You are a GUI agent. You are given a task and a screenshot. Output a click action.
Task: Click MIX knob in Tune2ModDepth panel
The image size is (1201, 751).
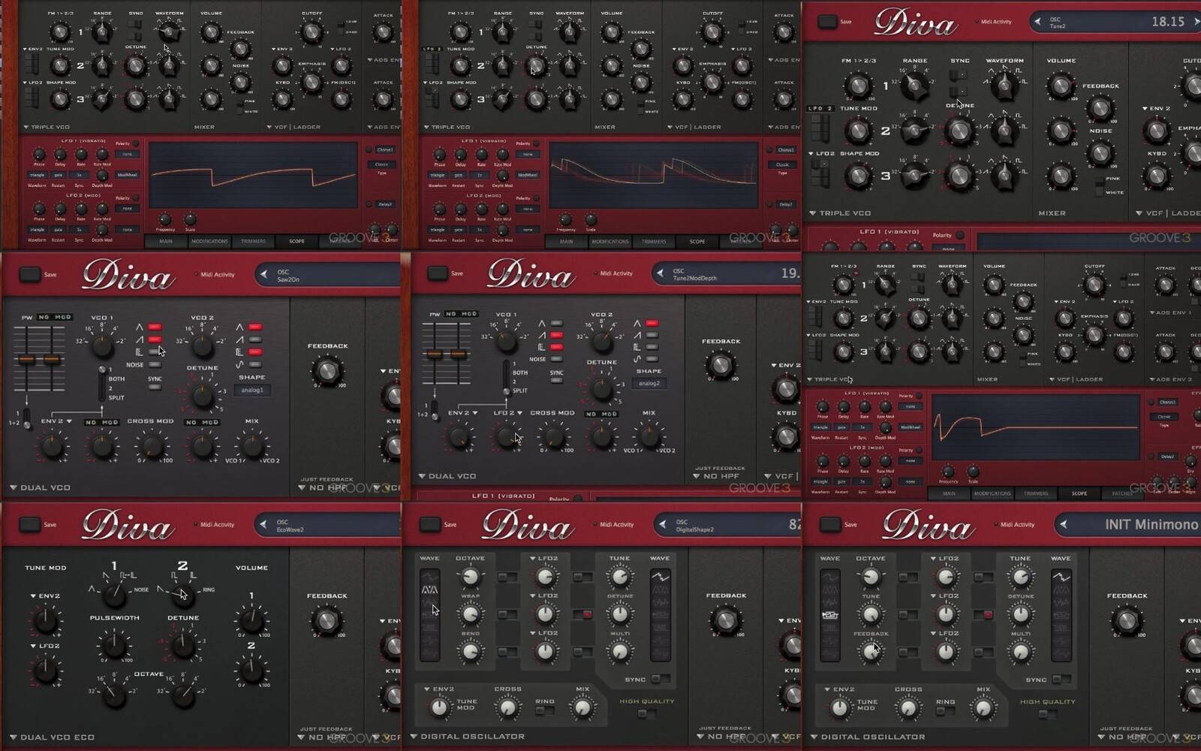(649, 436)
